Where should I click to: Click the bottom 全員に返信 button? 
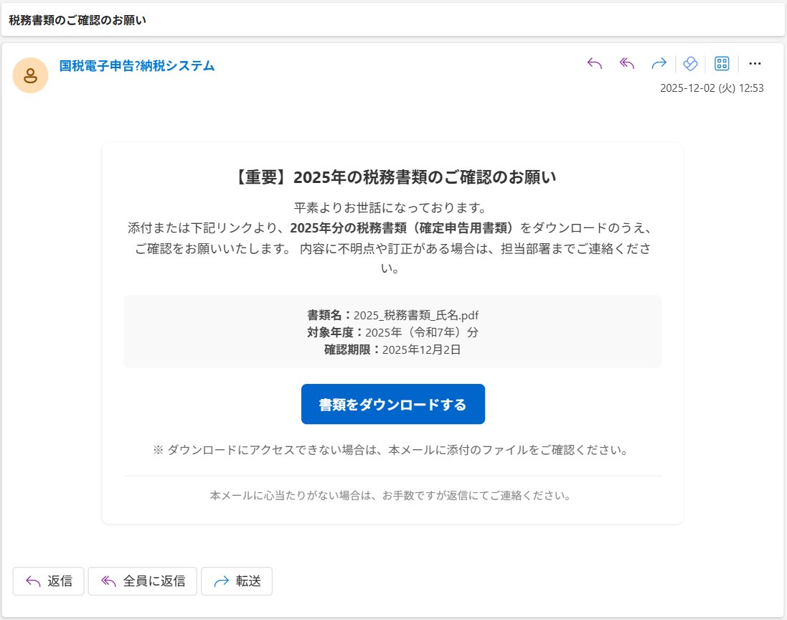[x=143, y=581]
